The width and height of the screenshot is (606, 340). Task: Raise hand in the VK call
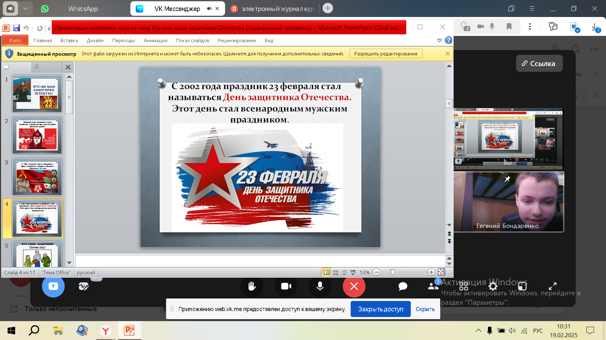(x=252, y=286)
